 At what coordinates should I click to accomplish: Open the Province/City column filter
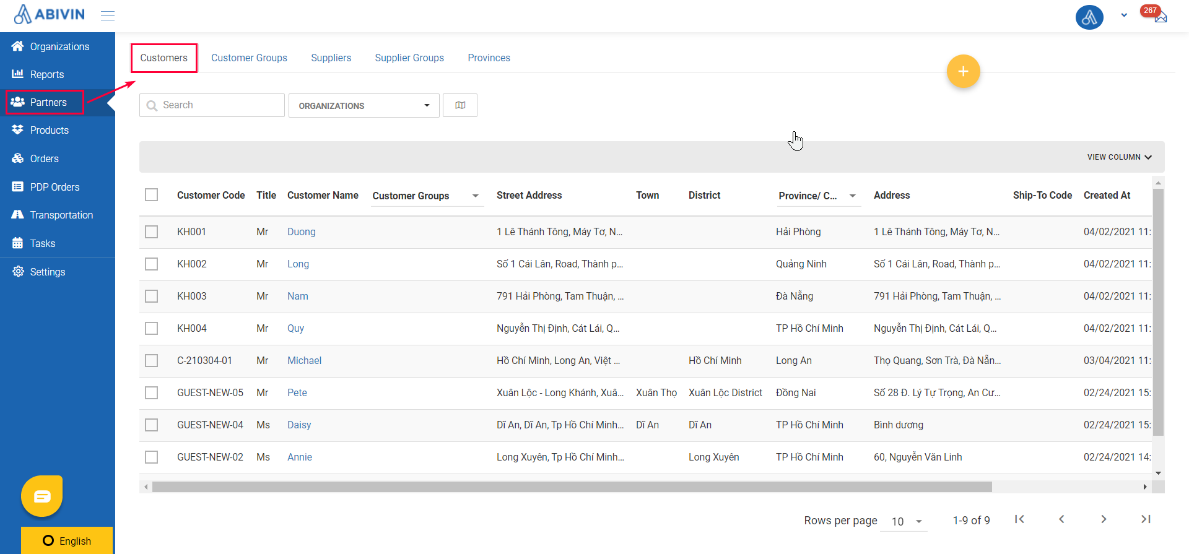coord(818,196)
